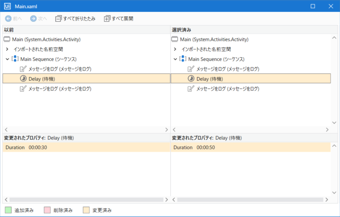Click first メッセージをログ icon in 以前 pane
Image resolution: width=340 pixels, height=217 pixels.
pos(23,69)
